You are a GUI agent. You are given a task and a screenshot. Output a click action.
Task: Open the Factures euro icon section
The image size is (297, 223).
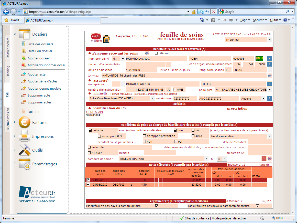[x=25, y=123]
